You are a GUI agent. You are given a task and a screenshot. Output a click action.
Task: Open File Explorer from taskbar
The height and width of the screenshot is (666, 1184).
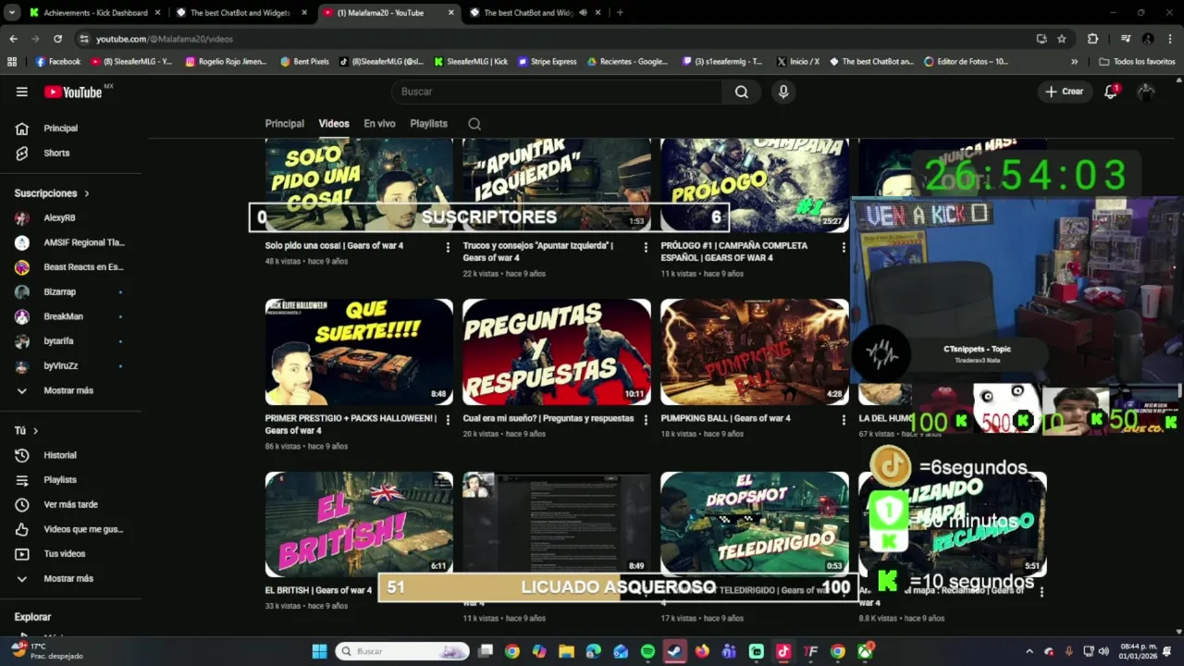pyautogui.click(x=566, y=651)
